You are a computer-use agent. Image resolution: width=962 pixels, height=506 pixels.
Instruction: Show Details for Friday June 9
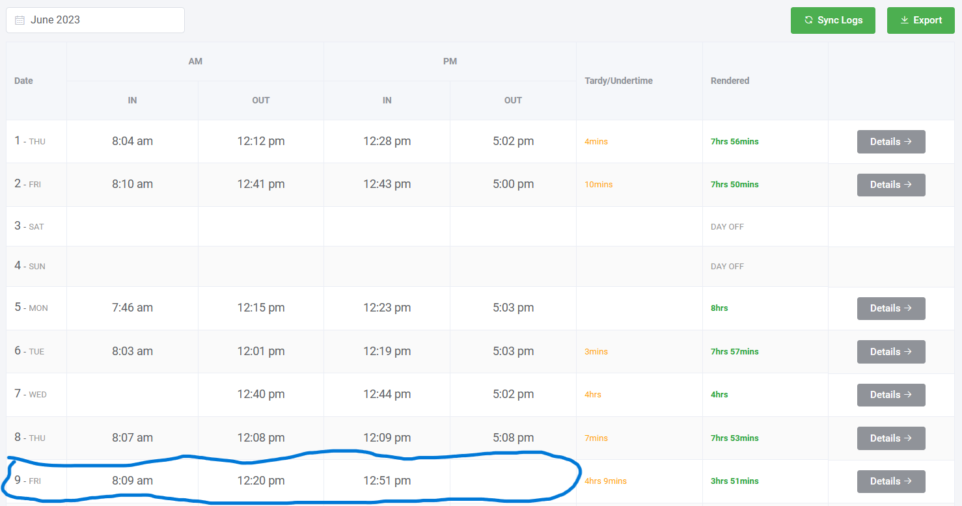click(x=890, y=481)
